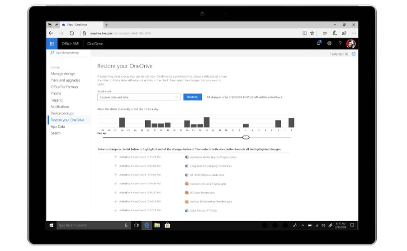Open the web notes pen icon
This screenshot has height=251, width=407.
coord(335,33)
